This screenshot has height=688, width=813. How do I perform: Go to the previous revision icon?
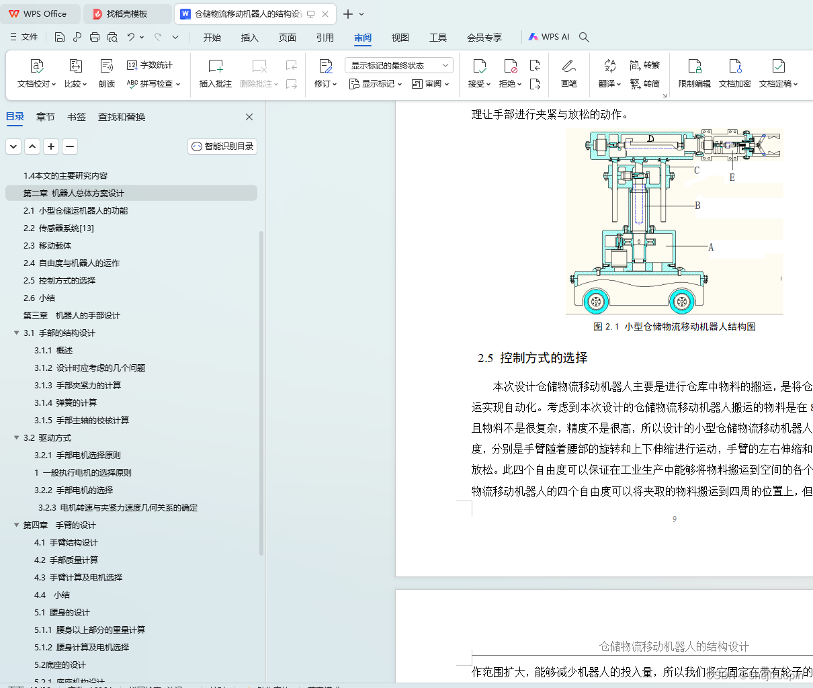click(535, 65)
